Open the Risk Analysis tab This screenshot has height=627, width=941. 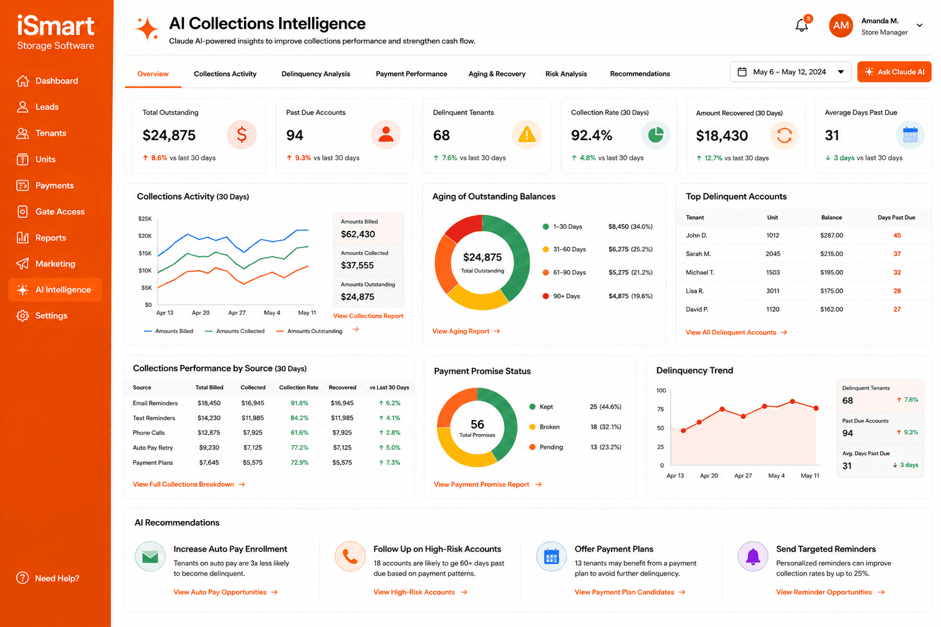click(x=566, y=74)
